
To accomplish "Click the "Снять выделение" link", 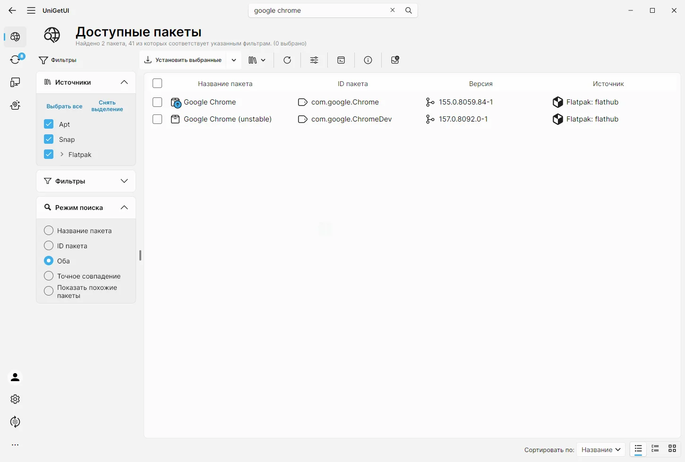I will [107, 106].
